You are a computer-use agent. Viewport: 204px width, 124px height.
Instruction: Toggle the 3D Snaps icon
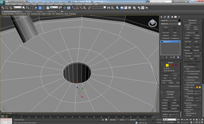73,8
